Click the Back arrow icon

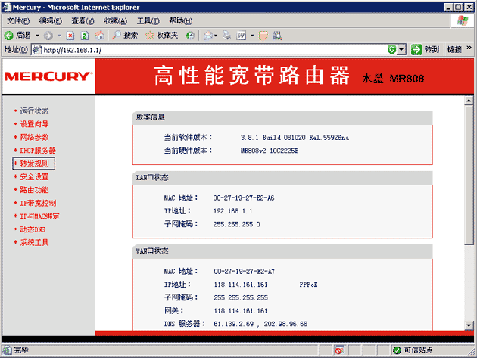coord(8,36)
